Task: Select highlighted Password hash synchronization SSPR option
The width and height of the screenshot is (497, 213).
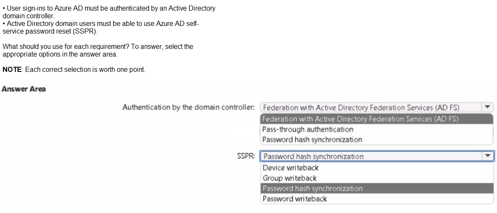Action: click(377, 188)
